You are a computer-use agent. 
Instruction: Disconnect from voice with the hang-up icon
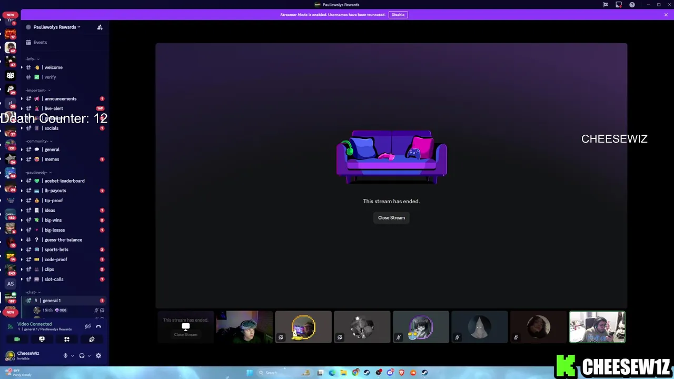click(x=98, y=326)
